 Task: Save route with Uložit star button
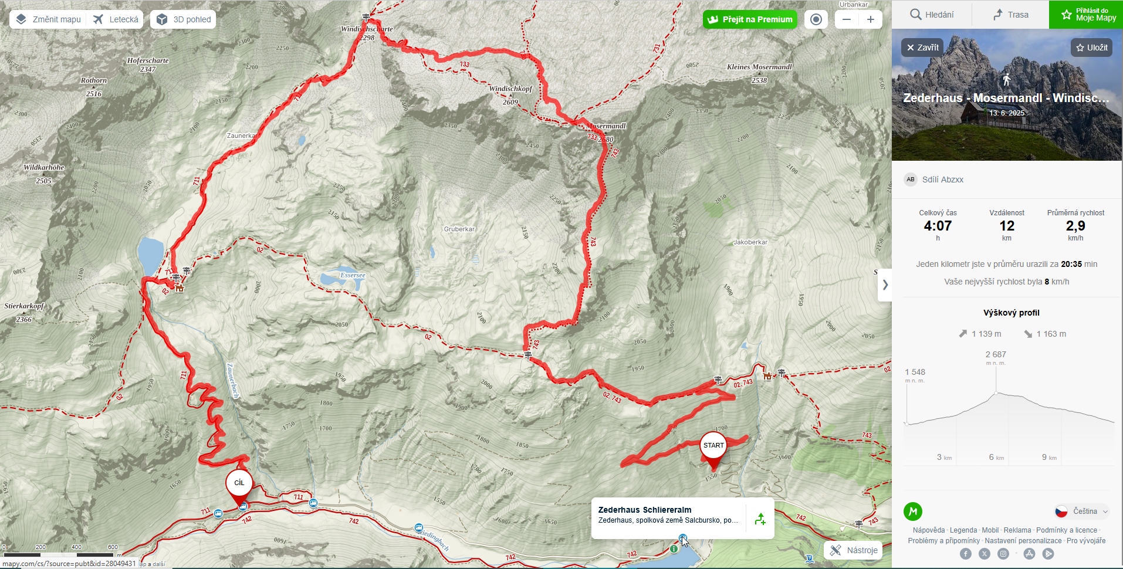pyautogui.click(x=1091, y=48)
